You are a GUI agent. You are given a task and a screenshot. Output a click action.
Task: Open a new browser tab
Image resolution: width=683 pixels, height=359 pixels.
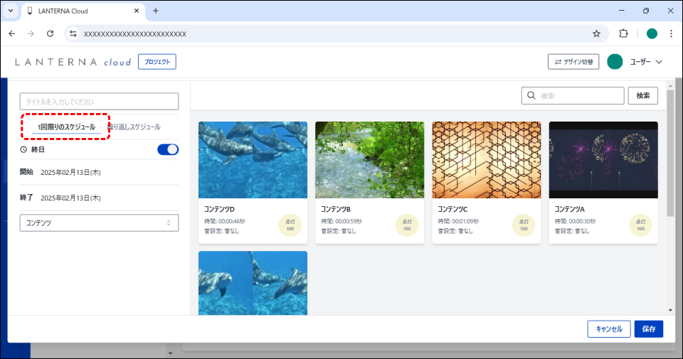[156, 11]
